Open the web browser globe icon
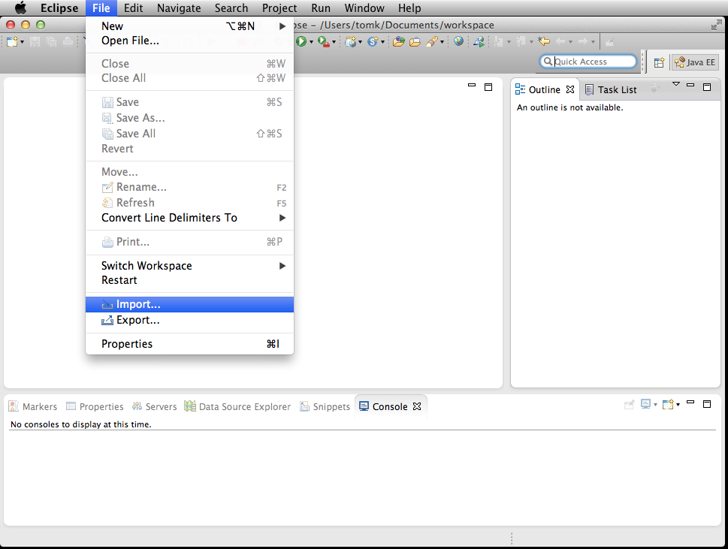The image size is (728, 549). tap(458, 42)
